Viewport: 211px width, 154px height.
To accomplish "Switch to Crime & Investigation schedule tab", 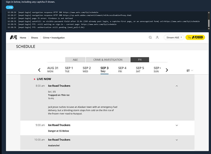I will point(108,60).
